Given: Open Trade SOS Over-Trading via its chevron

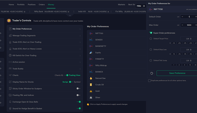Looking at the screenshot, I should pos(80,42).
